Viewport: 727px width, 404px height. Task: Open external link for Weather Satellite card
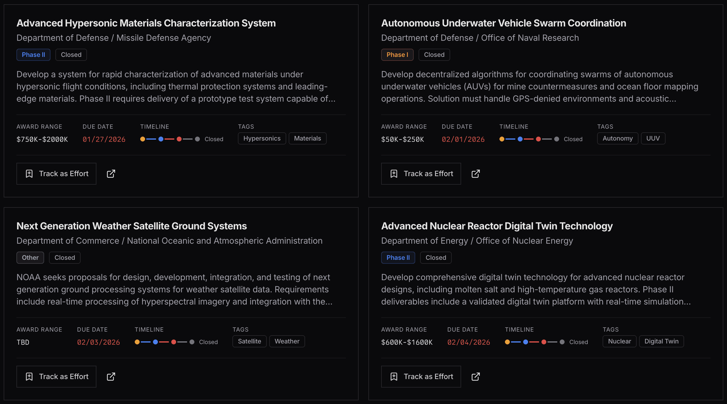tap(111, 377)
